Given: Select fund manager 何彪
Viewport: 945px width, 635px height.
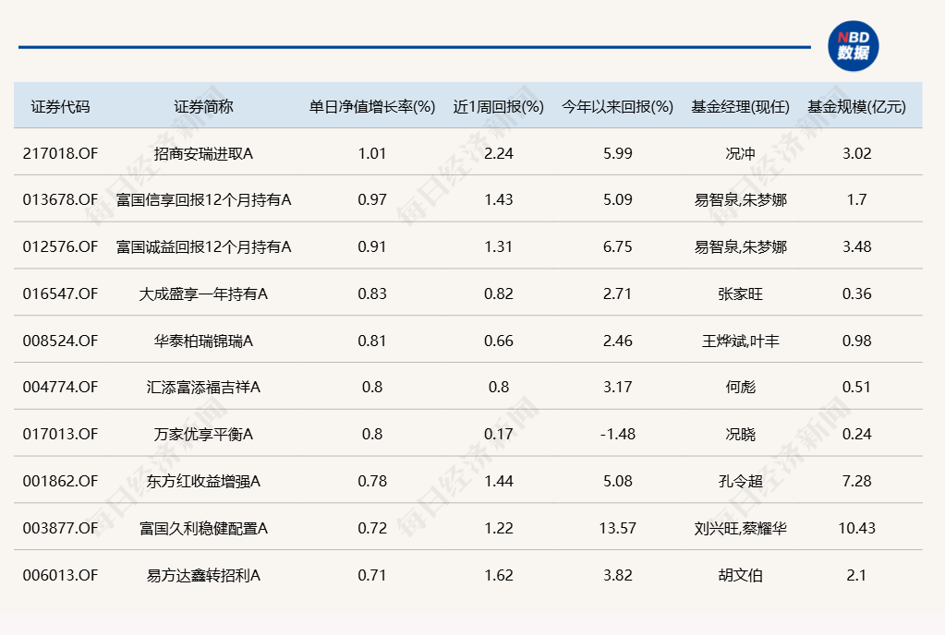Looking at the screenshot, I should pyautogui.click(x=740, y=387).
